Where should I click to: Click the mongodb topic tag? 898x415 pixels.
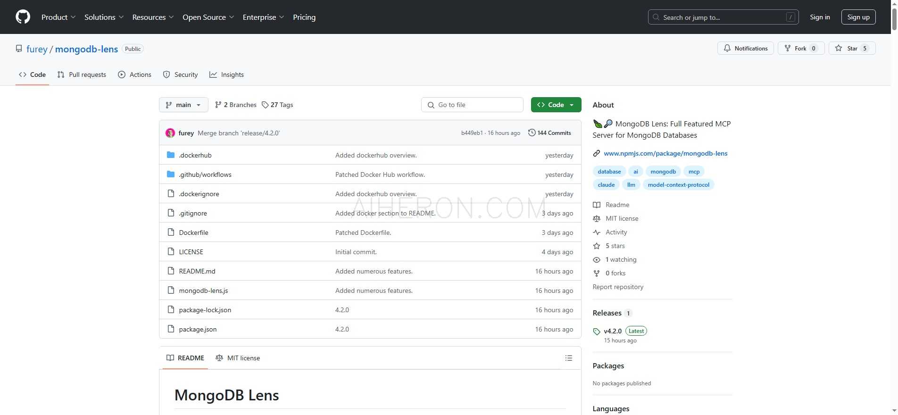coord(663,172)
